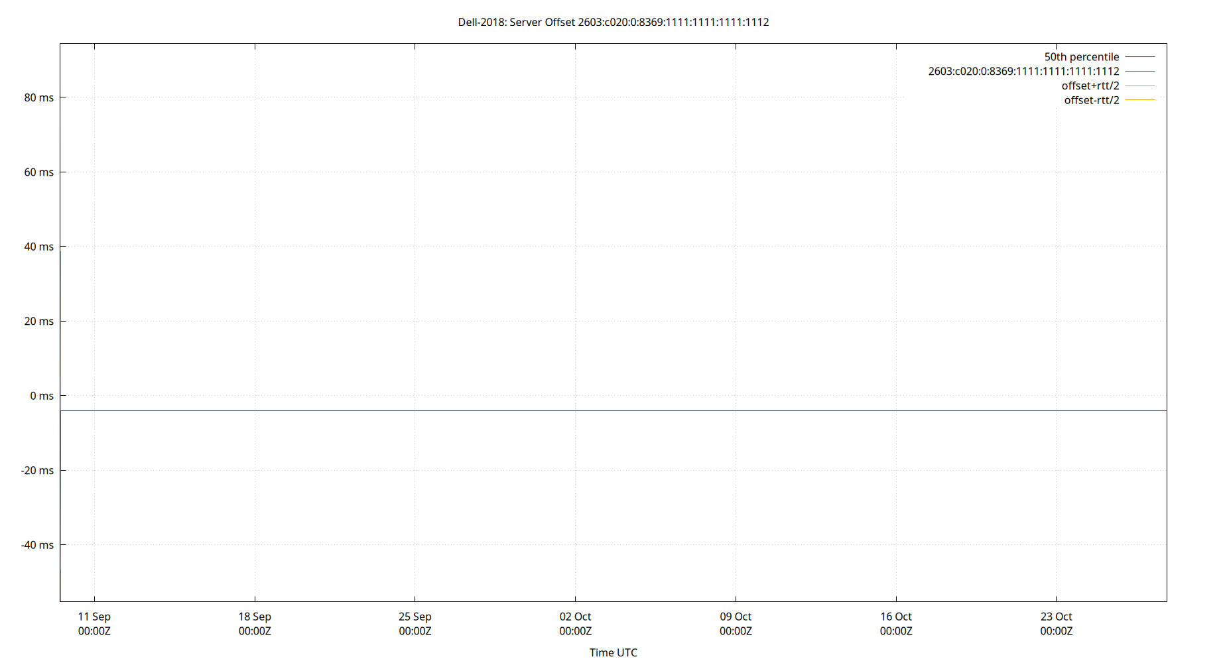Click the 80 ms y-axis label
The image size is (1227, 663).
coord(38,97)
